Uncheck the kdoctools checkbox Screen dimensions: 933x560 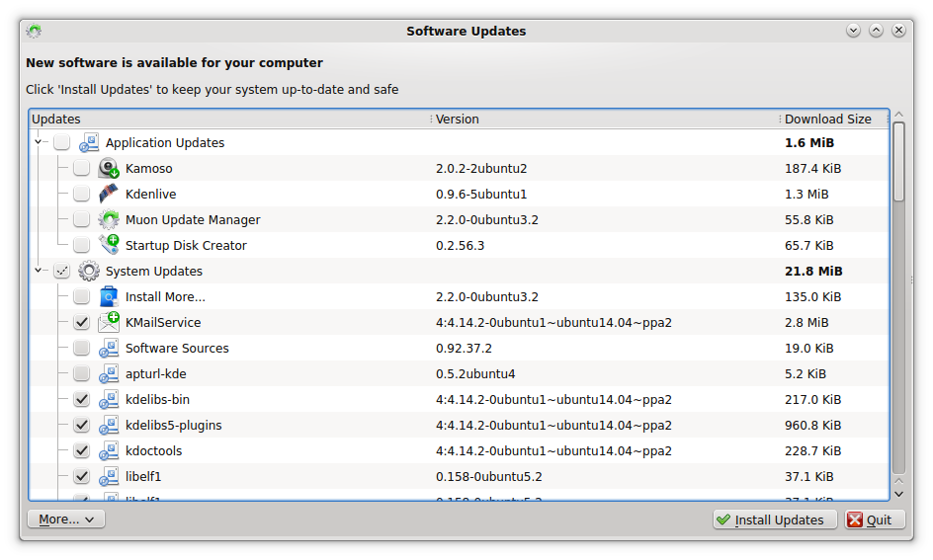tap(81, 450)
